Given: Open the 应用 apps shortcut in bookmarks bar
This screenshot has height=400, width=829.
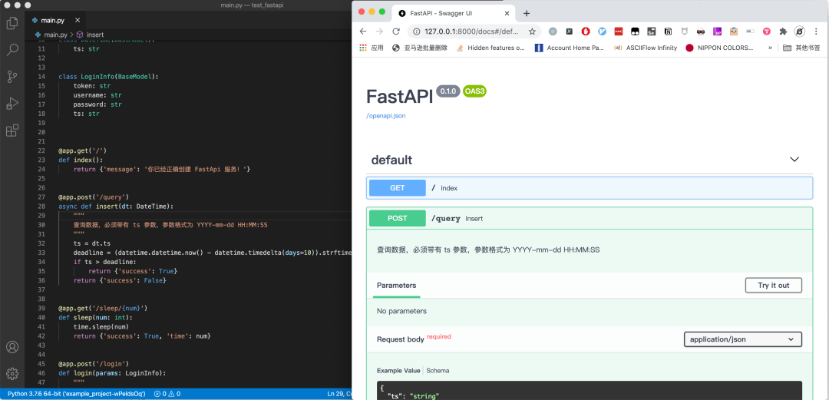Looking at the screenshot, I should 372,48.
